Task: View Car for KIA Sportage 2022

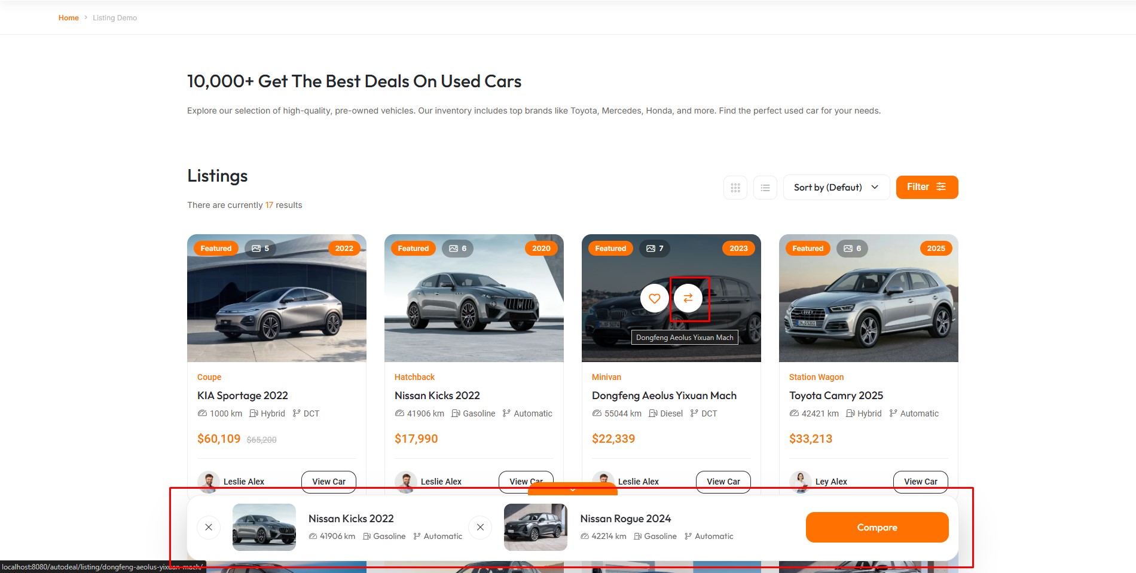Action: [329, 482]
